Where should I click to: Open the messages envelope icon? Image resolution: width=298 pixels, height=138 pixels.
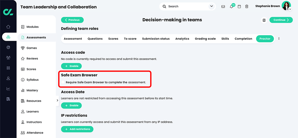tap(223, 6)
